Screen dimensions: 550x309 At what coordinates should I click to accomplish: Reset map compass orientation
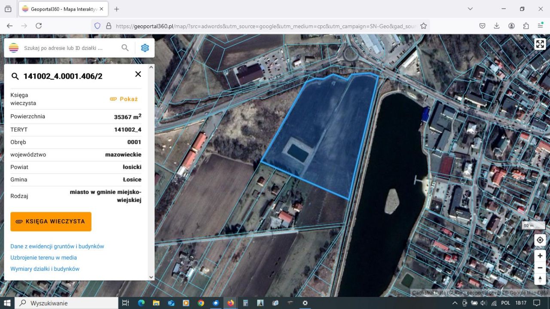pos(540,279)
